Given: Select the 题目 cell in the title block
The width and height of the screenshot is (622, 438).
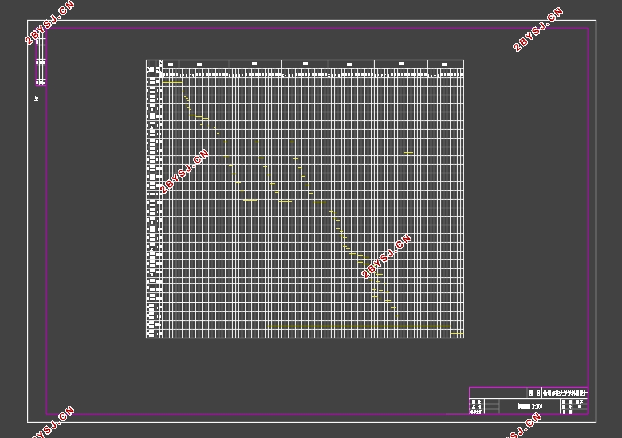Looking at the screenshot, I should [x=534, y=393].
